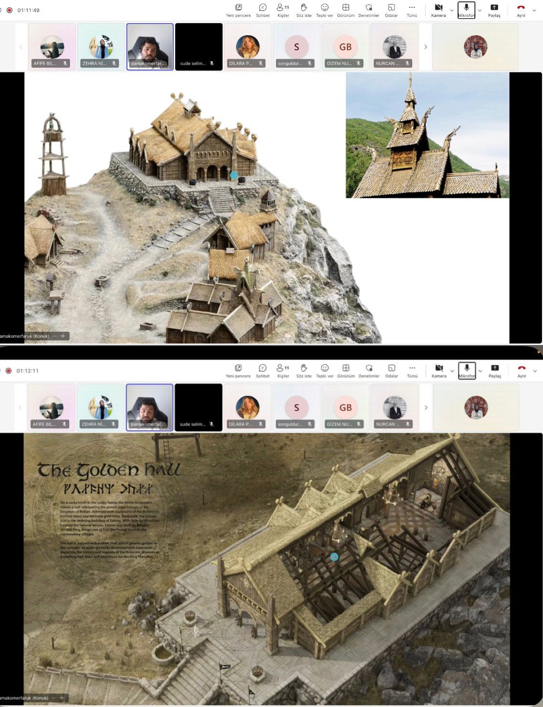Toggle Kamera on in the top toolbar

click(x=438, y=10)
